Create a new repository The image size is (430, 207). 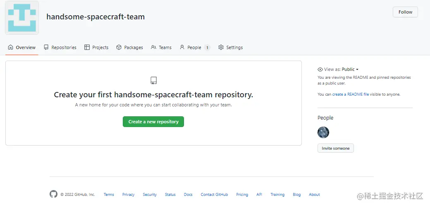click(x=153, y=122)
